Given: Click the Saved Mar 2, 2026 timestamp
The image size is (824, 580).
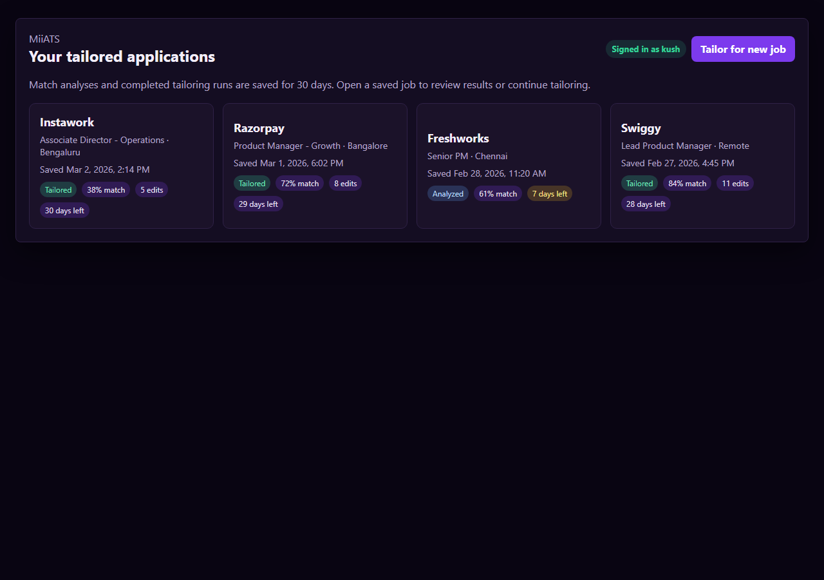Looking at the screenshot, I should [95, 169].
